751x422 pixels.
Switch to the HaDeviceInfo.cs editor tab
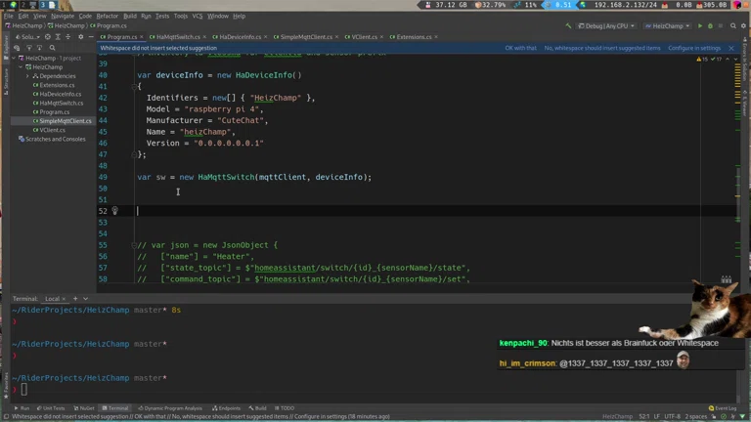[x=239, y=37]
